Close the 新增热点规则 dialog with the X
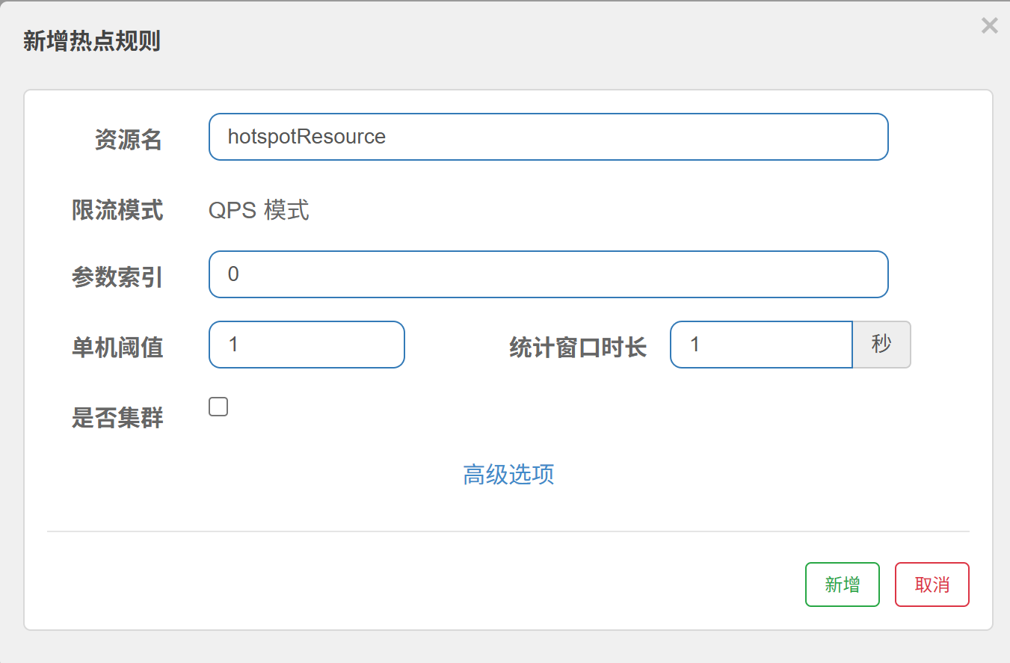Screen dimensions: 1010x663 [x=989, y=26]
